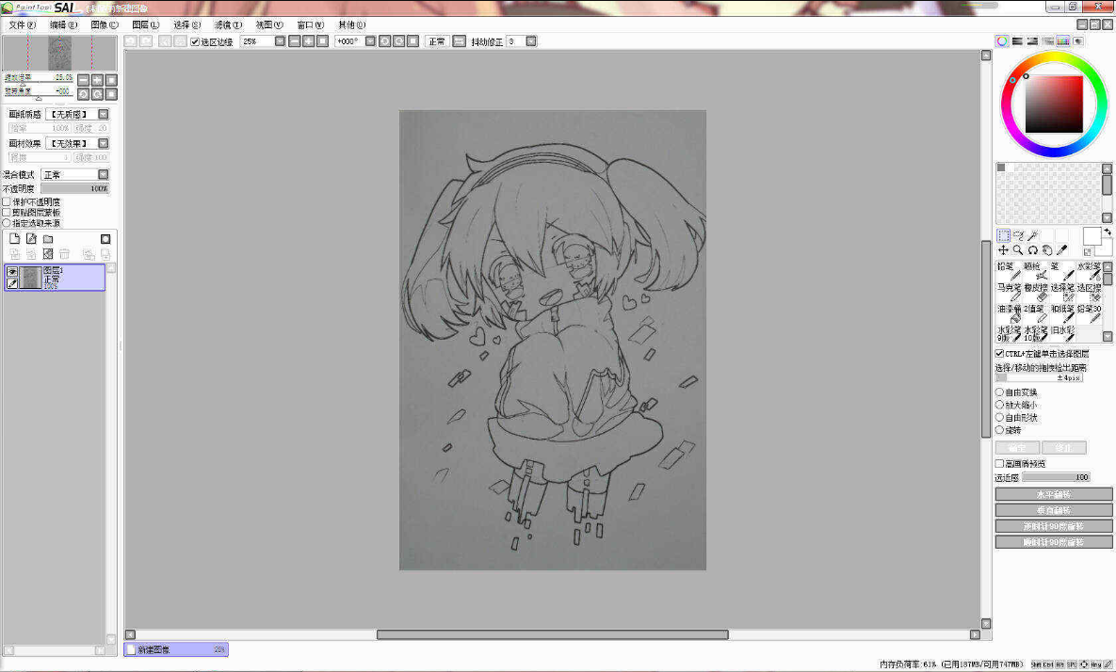Open the 视图 View menu
Image resolution: width=1116 pixels, height=672 pixels.
[269, 24]
